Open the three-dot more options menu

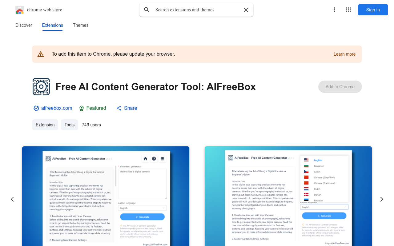point(334,10)
